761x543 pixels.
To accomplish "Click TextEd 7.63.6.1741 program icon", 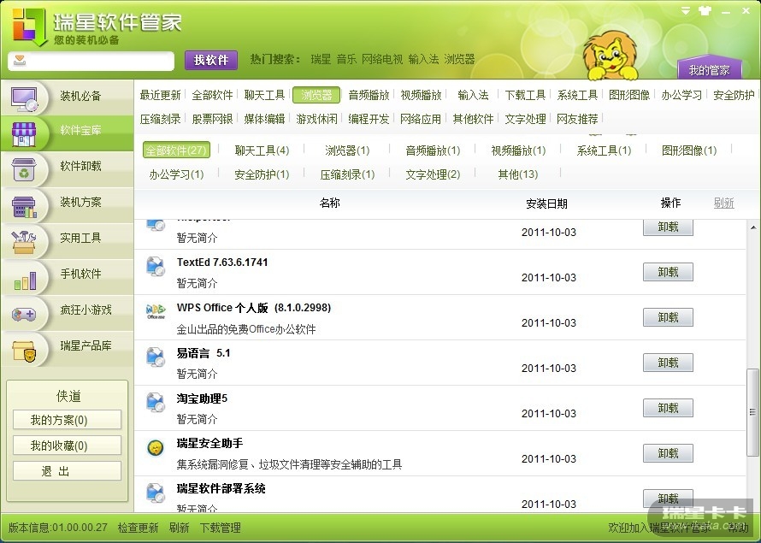I will [x=156, y=266].
